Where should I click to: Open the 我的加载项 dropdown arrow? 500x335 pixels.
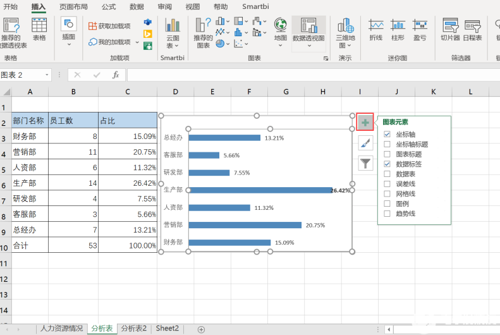(137, 42)
